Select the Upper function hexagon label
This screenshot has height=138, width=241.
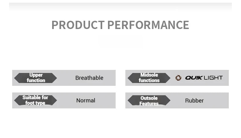[x=35, y=78]
